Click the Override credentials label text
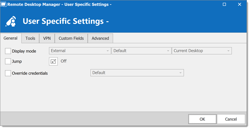250x129 pixels. (x=30, y=73)
